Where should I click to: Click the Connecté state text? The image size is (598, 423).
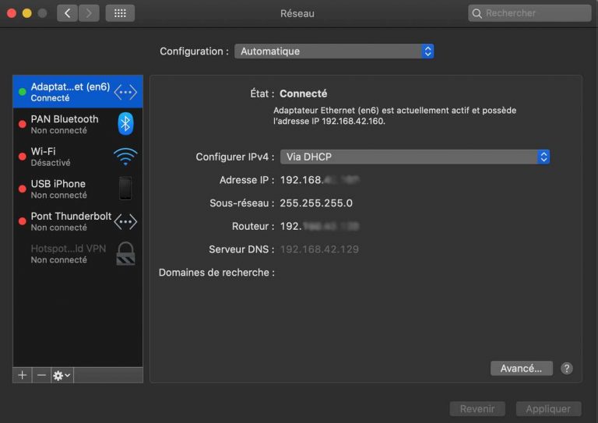[x=304, y=93]
